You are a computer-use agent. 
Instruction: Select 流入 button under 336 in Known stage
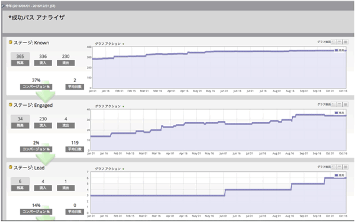(x=43, y=63)
